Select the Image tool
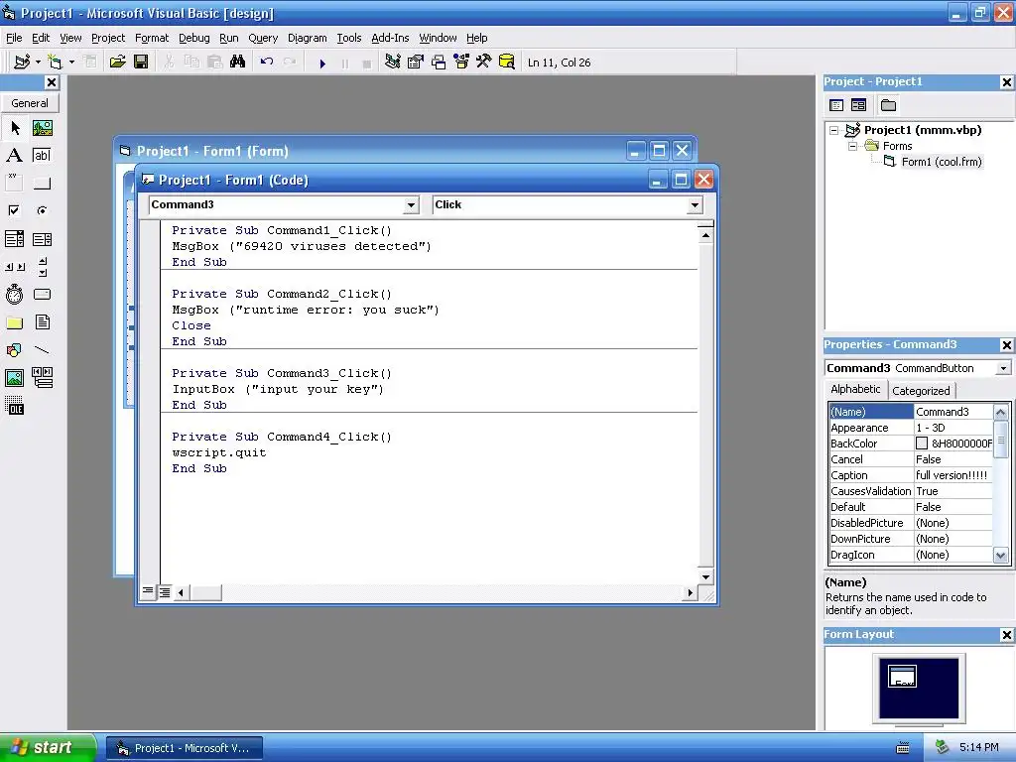The height and width of the screenshot is (762, 1016). click(x=14, y=378)
